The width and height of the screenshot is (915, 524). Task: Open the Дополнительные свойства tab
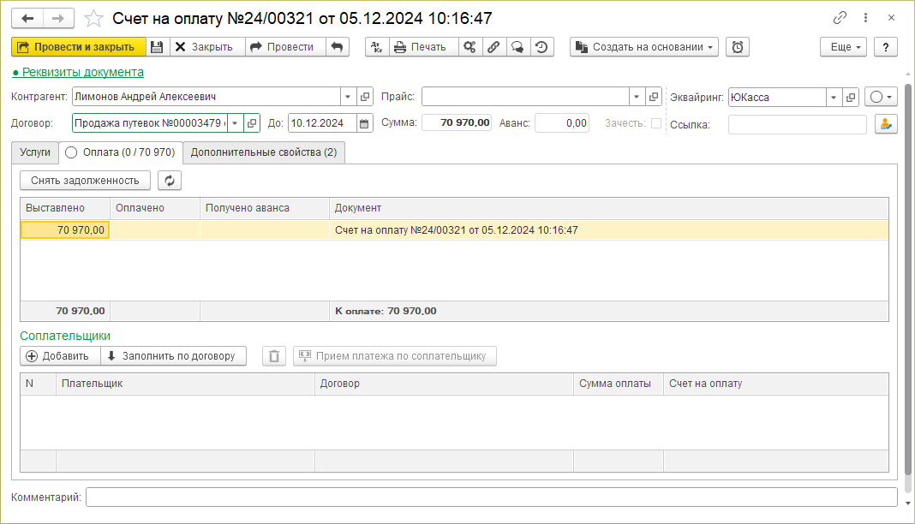[263, 152]
